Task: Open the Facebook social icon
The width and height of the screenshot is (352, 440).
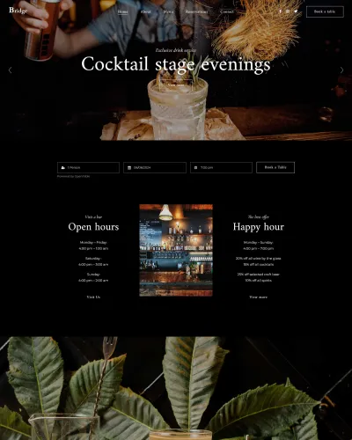Action: [x=280, y=11]
